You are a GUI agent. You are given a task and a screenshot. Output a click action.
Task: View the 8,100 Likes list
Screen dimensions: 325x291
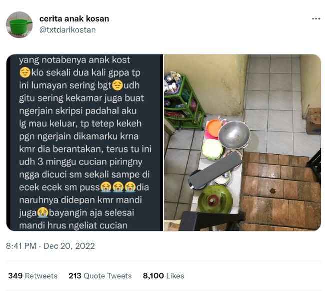click(163, 276)
